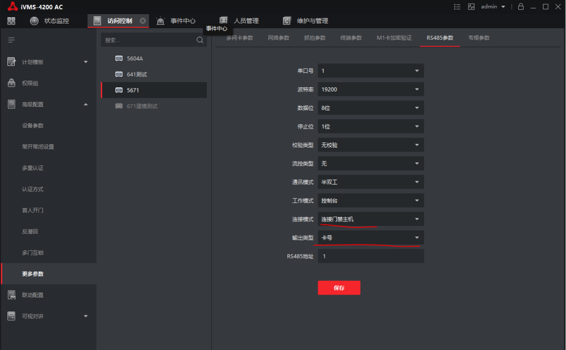Open the 联动配置 section

[33, 295]
